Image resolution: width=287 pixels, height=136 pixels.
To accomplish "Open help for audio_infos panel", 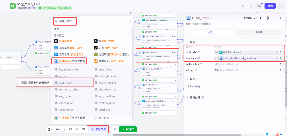I will click(x=267, y=18).
